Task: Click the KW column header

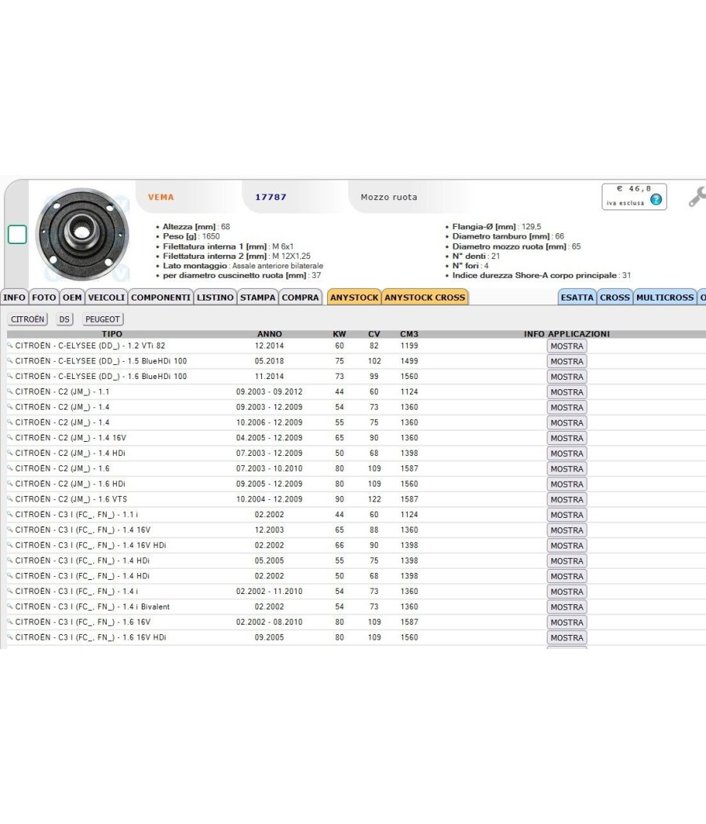Action: 340,334
